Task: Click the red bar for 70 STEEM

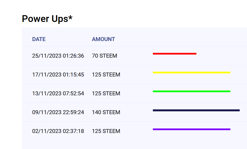Action: click(175, 53)
